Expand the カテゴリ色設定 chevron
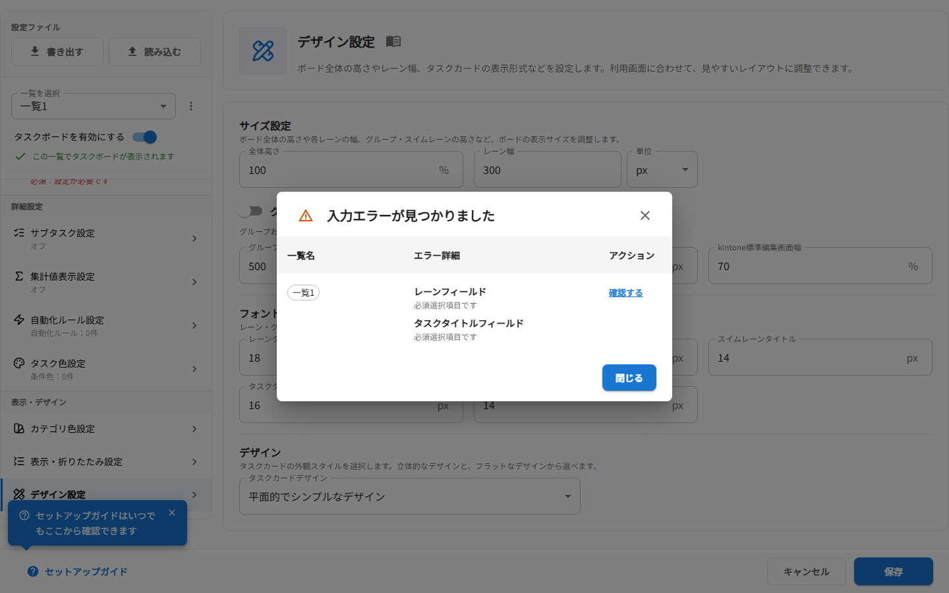 coord(194,429)
